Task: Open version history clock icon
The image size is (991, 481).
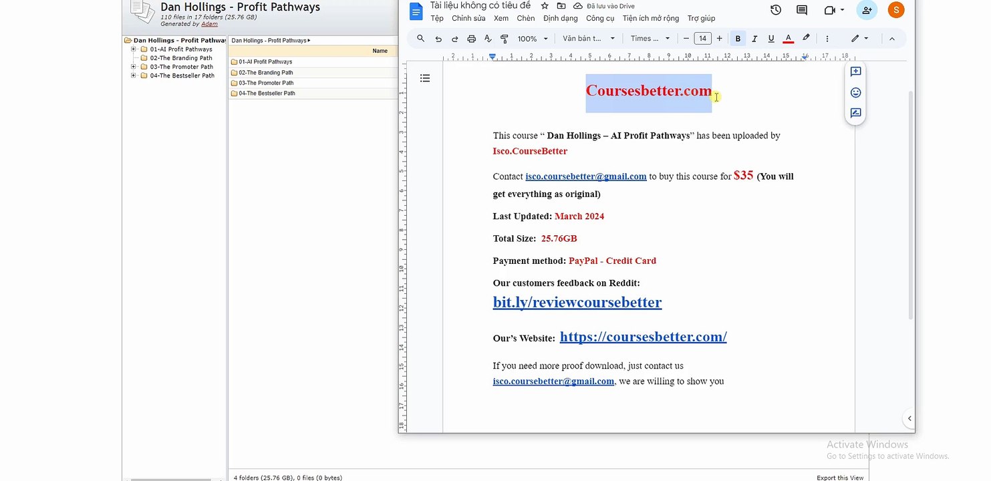Action: point(776,10)
